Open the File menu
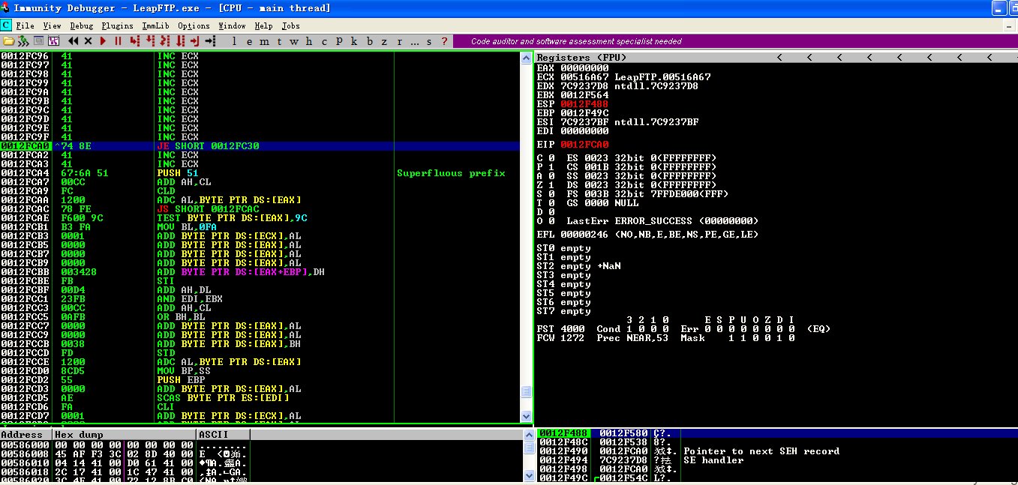The width and height of the screenshot is (1018, 485). (x=25, y=25)
